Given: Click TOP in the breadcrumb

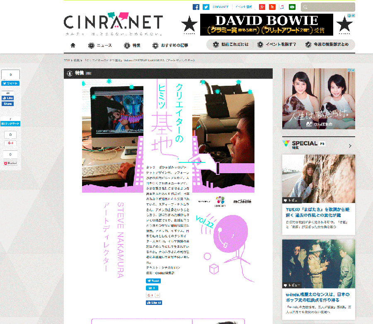Looking at the screenshot, I should coord(67,60).
